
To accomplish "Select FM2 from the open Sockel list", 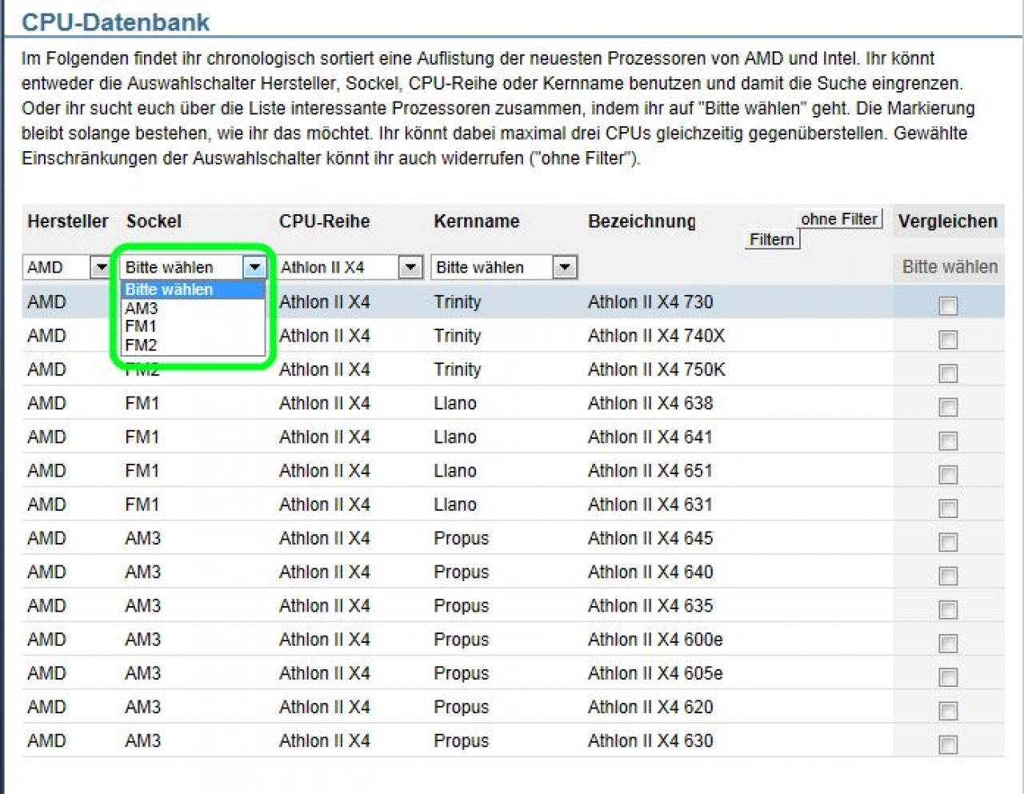I will [193, 345].
